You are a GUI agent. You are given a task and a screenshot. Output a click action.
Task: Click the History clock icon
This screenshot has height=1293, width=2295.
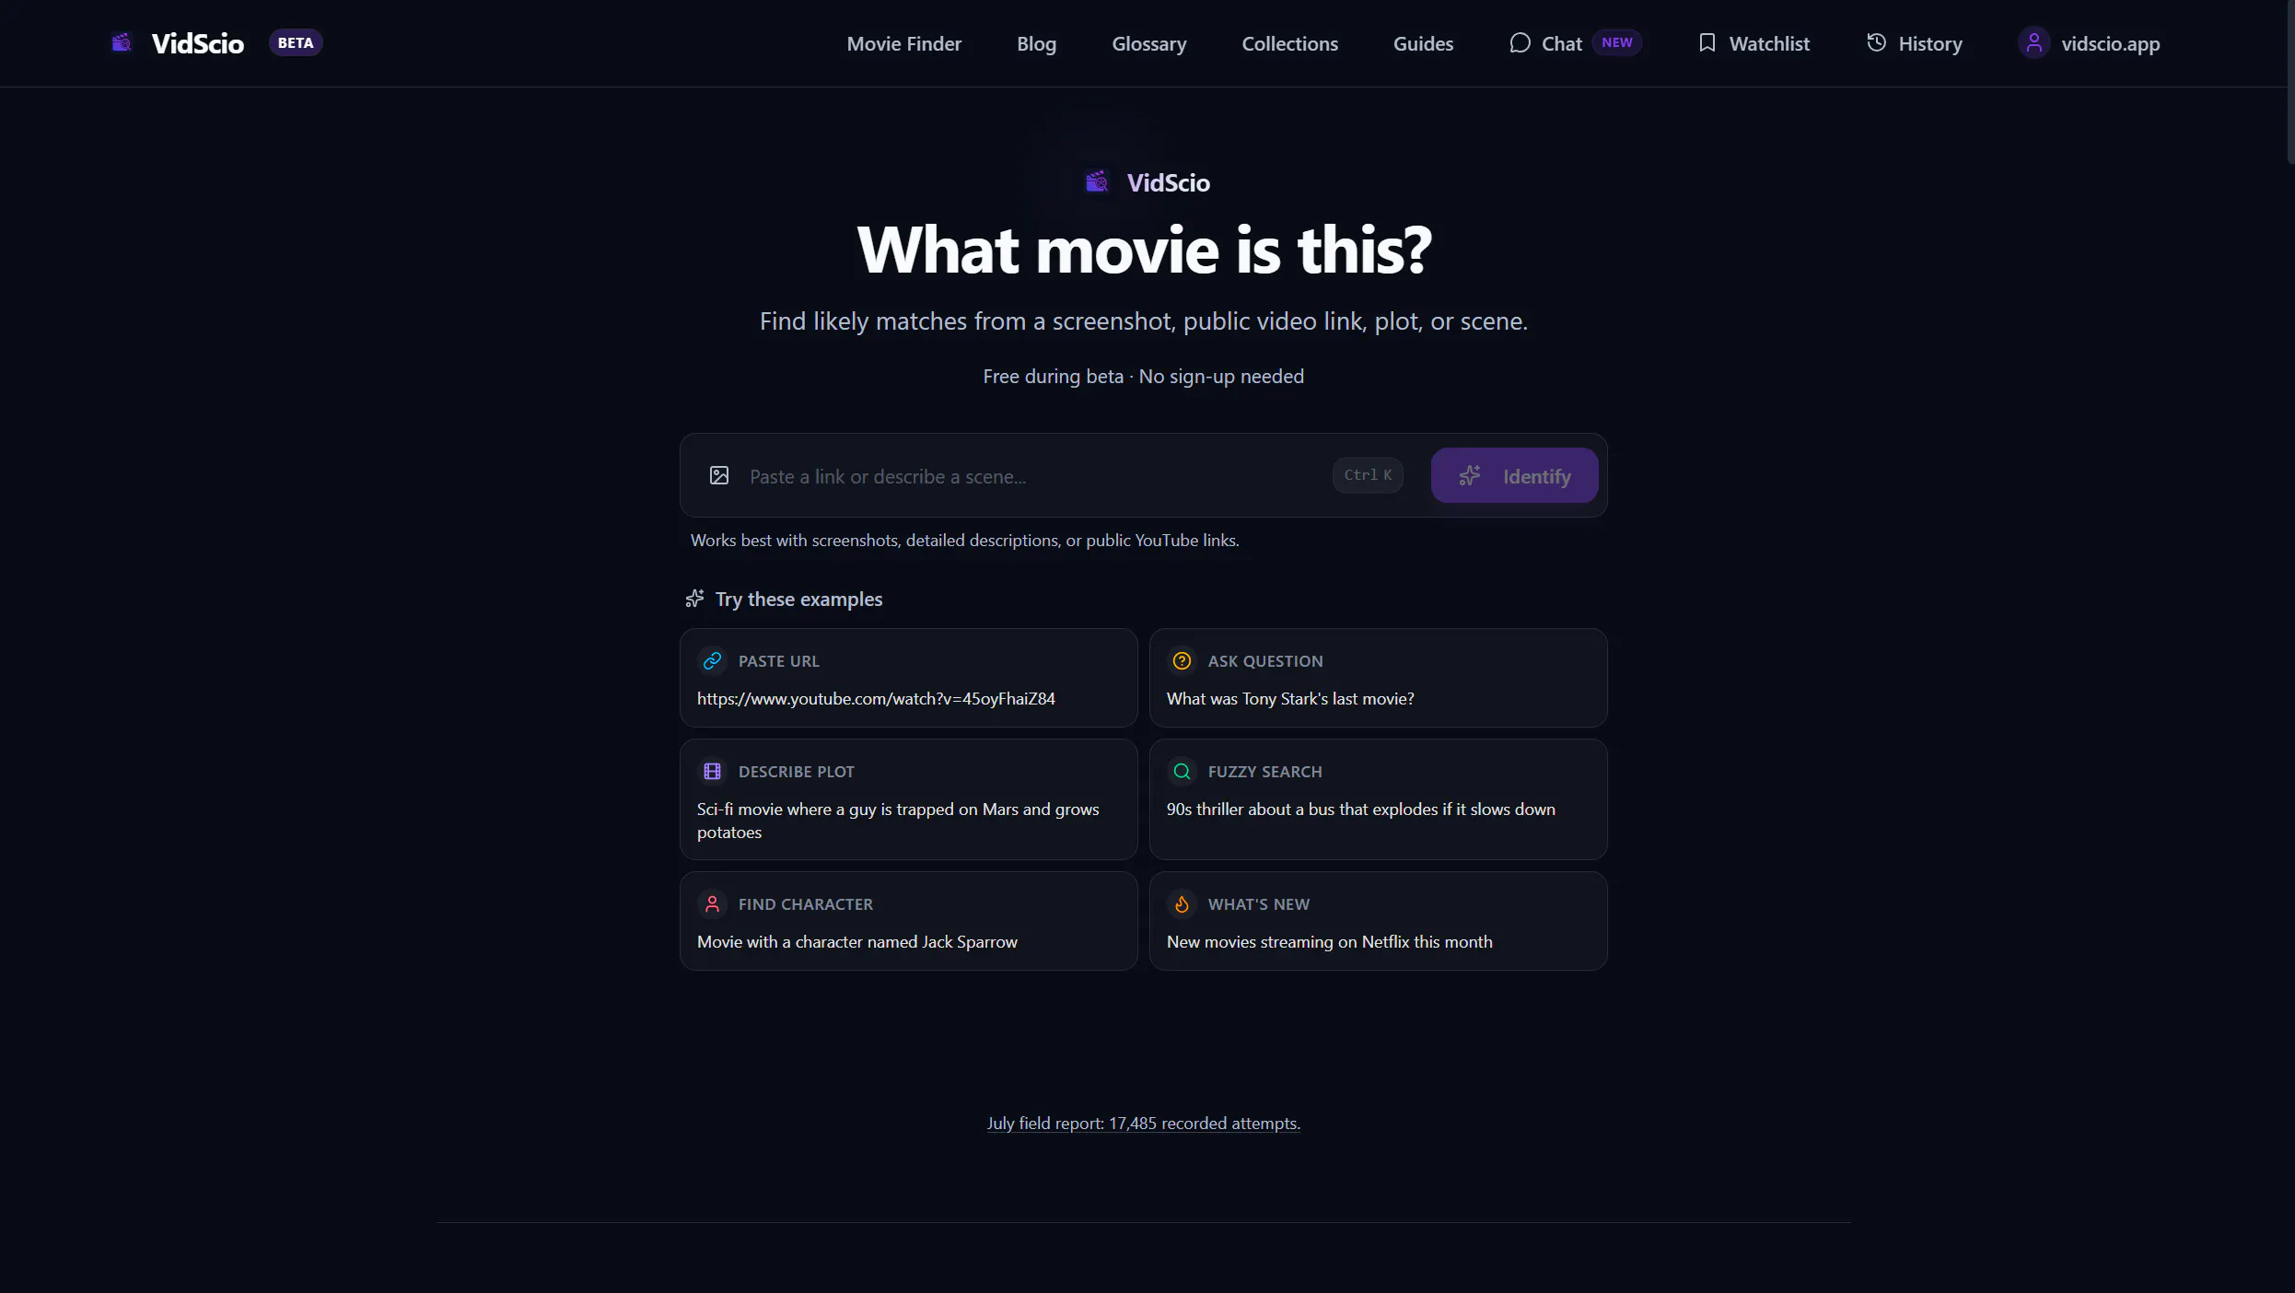coord(1876,42)
